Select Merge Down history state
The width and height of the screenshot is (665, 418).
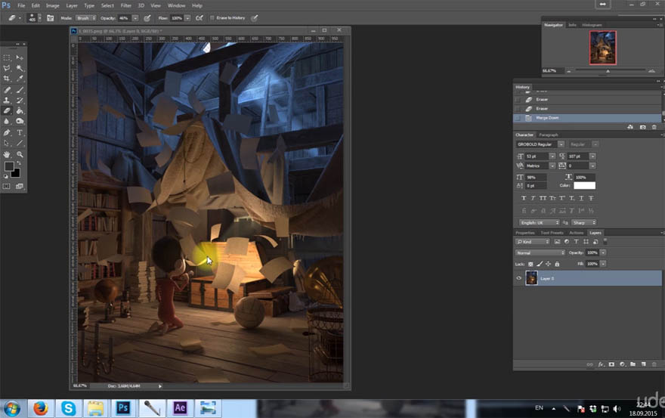(587, 118)
